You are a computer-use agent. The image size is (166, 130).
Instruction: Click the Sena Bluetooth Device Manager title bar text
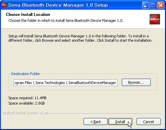tap(58, 5)
